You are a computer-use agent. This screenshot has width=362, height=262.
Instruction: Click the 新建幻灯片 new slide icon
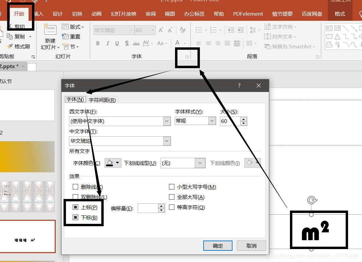(50, 29)
